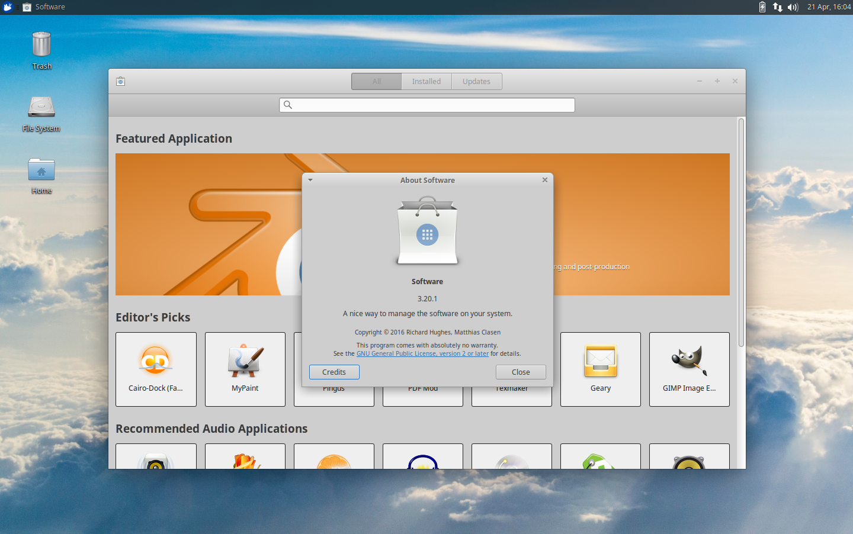Click the volume icon in the system tray
Screen dimensions: 853x534
[793, 7]
